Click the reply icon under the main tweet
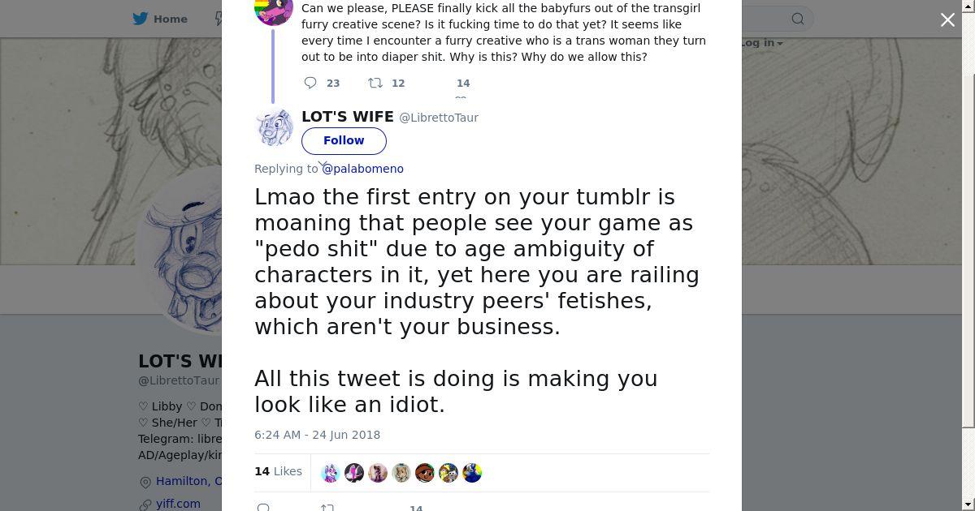975x511 pixels. click(263, 508)
